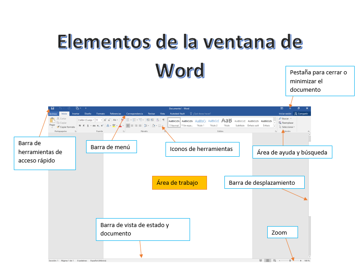Image resolution: width=356 pixels, height=268 pixels.
Task: Expand the styles gallery more arrow
Action: [274, 126]
